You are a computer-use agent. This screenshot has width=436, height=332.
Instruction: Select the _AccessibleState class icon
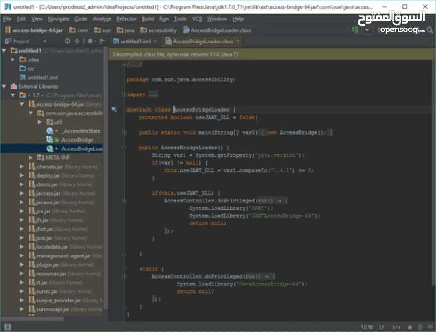click(50, 130)
